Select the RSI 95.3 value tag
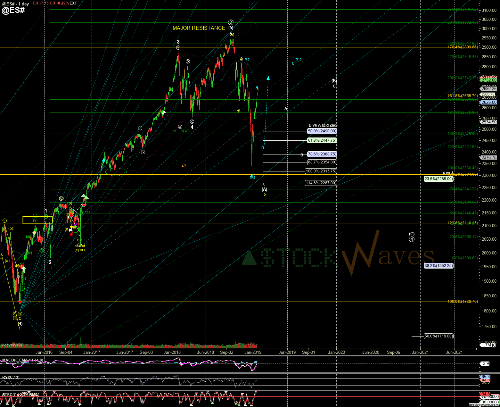Viewport: 500px width, 407px height. (485, 377)
